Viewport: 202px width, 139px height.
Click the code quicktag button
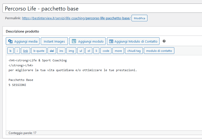coord(106,51)
